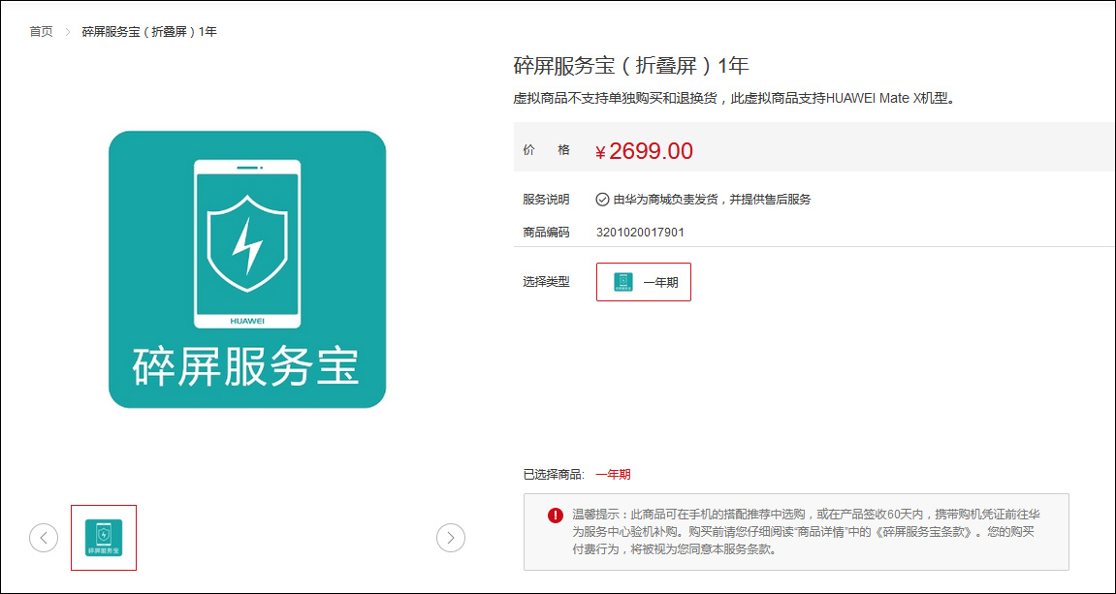Click the small green card icon inside 一年期 option
1116x594 pixels.
click(622, 281)
